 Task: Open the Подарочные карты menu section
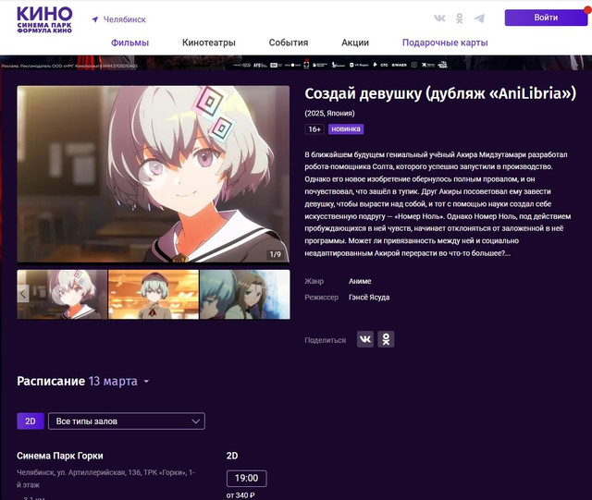pos(445,43)
